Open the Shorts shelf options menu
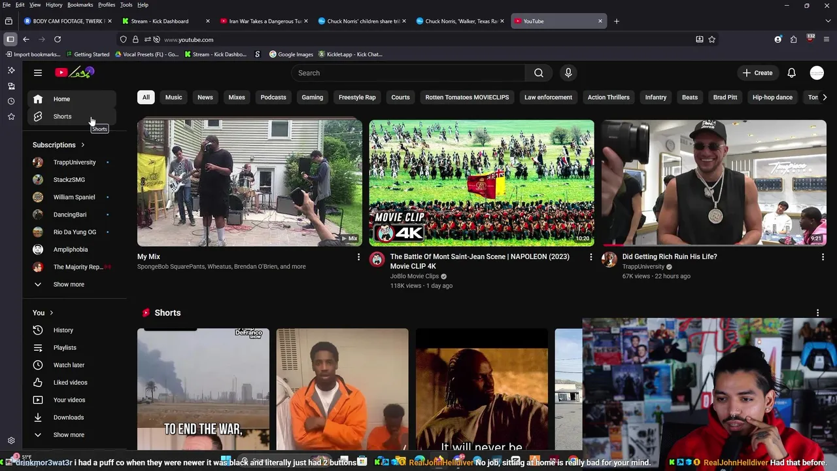Image resolution: width=837 pixels, height=471 pixels. click(817, 313)
